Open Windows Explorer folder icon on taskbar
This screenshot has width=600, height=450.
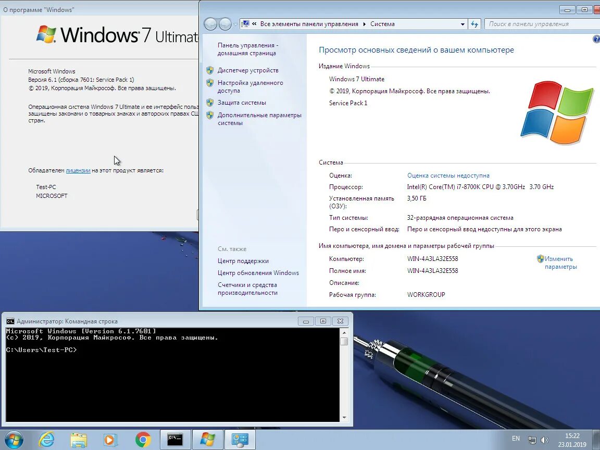[x=79, y=440]
